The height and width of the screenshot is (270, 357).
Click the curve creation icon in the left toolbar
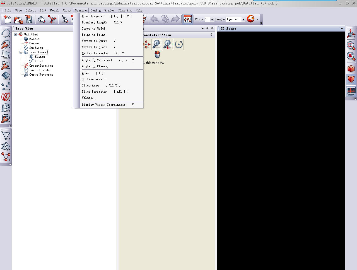[x=6, y=33]
